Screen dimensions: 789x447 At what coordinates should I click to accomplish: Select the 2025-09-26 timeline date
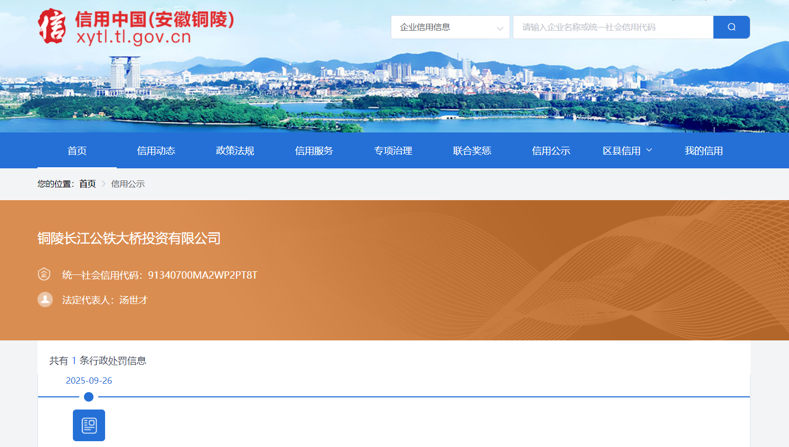[x=89, y=380]
